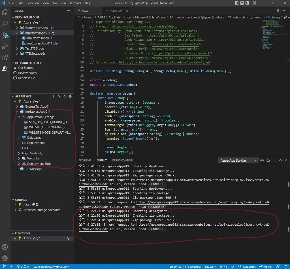This screenshot has width=290, height=269.
Task: Open the Explorer view in activity bar
Action: 5,12
